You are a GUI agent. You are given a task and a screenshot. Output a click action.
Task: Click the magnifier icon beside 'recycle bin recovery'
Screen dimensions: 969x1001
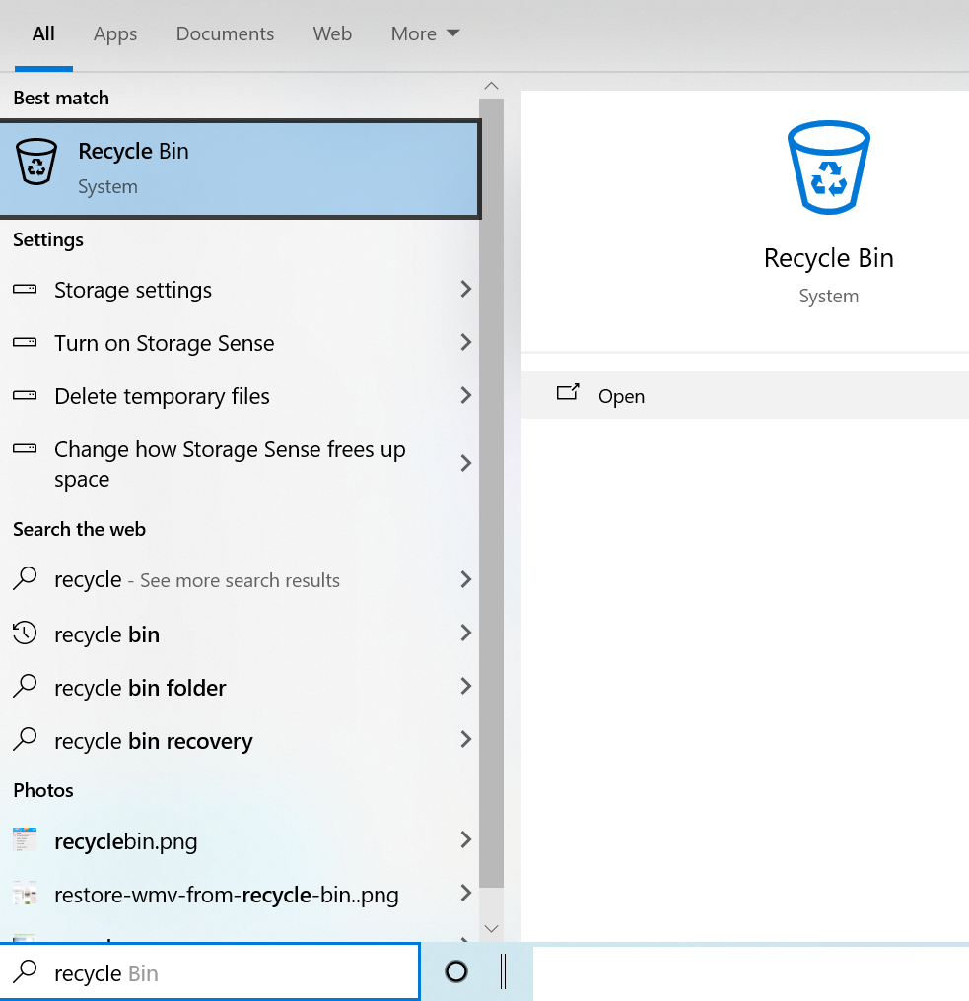coord(25,739)
